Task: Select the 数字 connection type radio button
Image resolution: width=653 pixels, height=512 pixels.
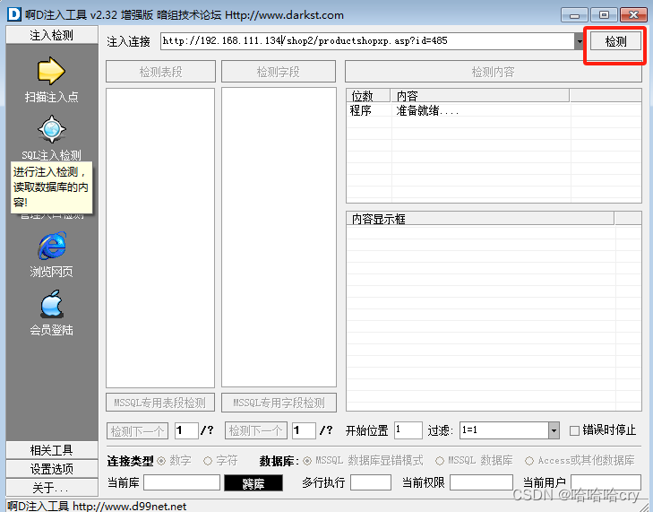Action: click(x=161, y=461)
